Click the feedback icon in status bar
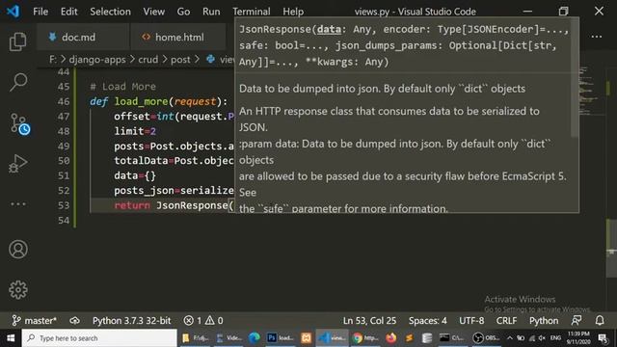617x347 pixels. point(577,321)
